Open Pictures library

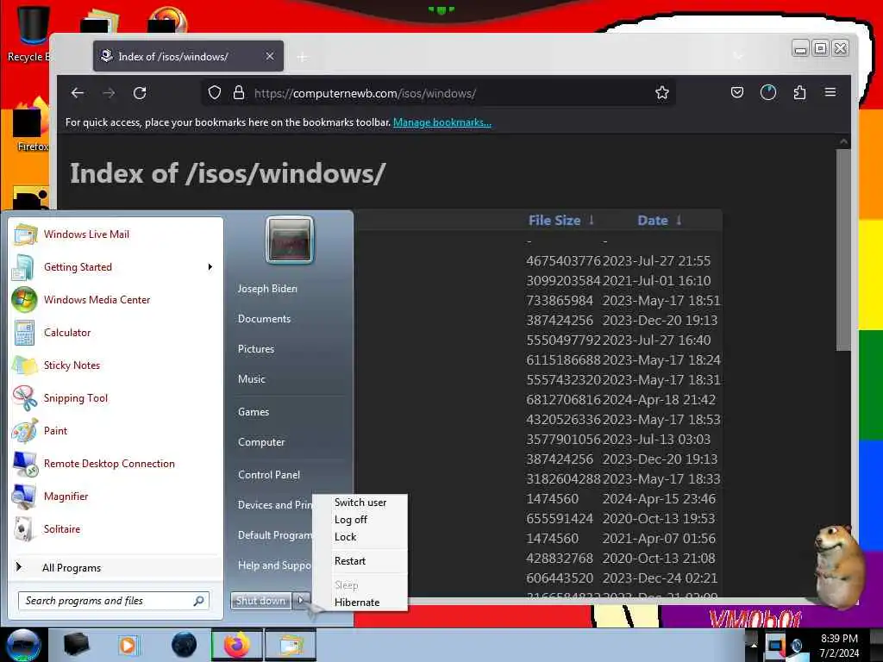255,349
